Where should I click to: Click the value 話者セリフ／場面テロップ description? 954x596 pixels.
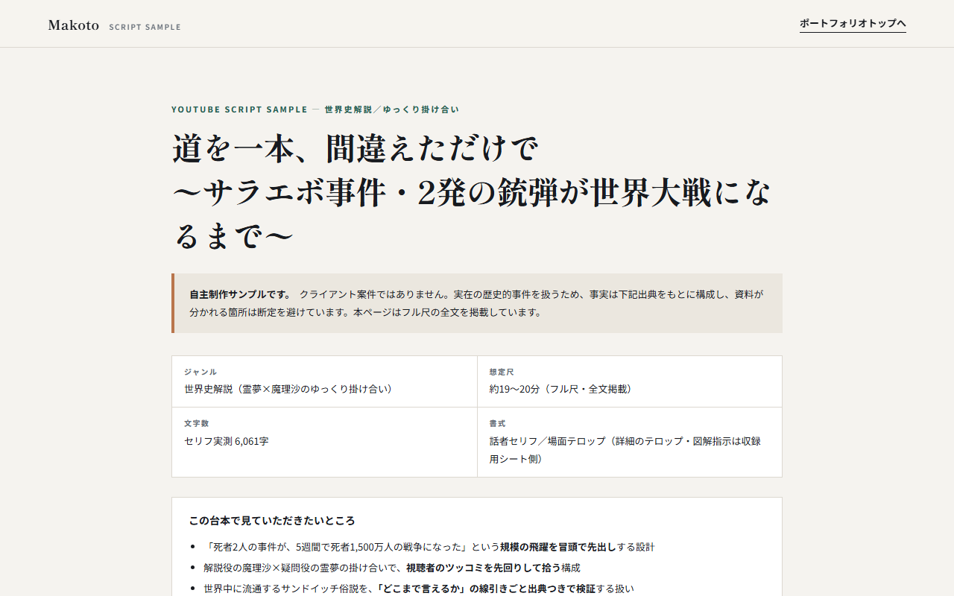coord(625,450)
